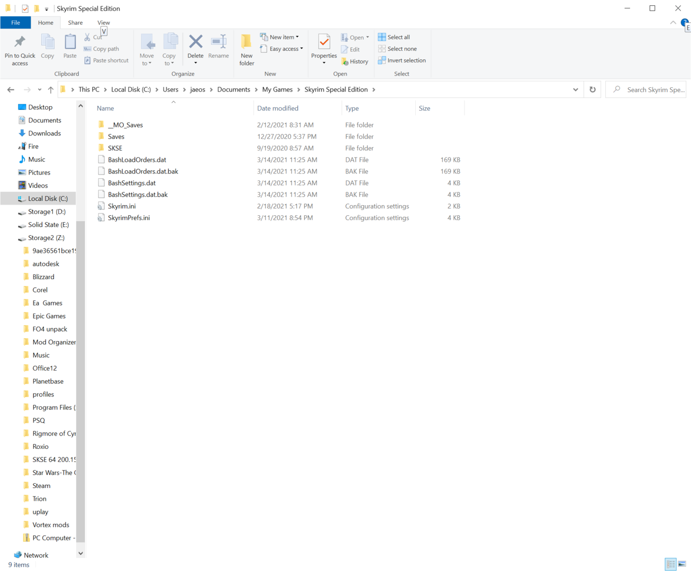This screenshot has height=571, width=691.
Task: Open the Copy to dropdown
Action: coord(169,59)
